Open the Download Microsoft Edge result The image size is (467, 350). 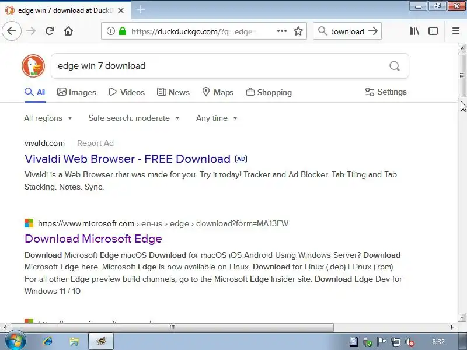click(x=93, y=239)
